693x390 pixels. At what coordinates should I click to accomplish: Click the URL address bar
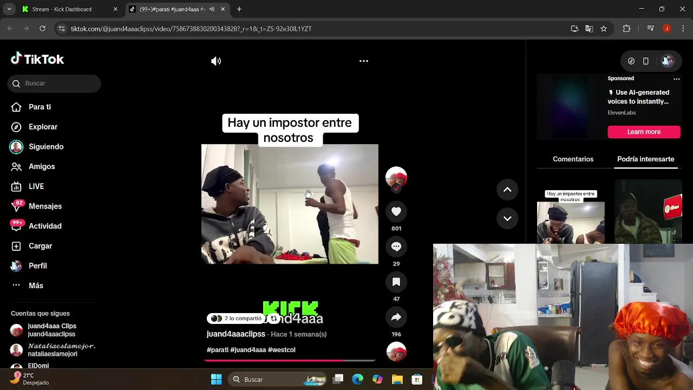click(x=314, y=29)
